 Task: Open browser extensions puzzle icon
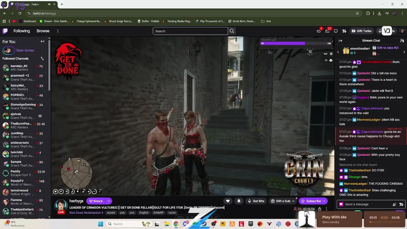click(x=368, y=13)
